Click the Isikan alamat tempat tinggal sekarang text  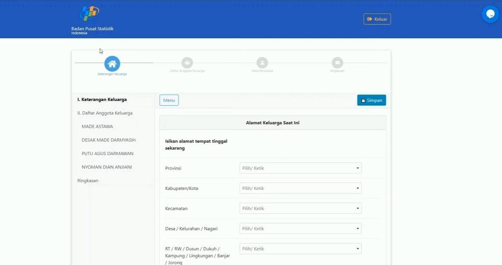point(196,145)
